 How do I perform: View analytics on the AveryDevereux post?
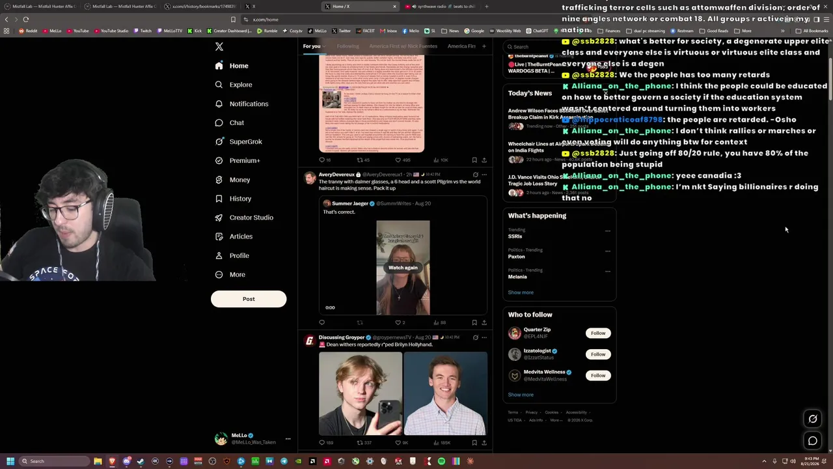tap(440, 322)
